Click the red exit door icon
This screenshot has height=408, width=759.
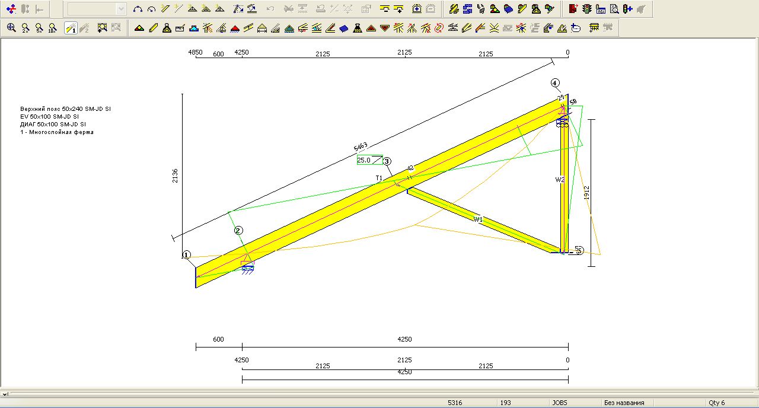573,9
